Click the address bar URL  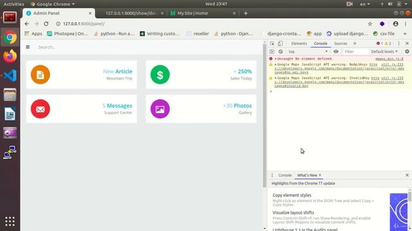(84, 24)
